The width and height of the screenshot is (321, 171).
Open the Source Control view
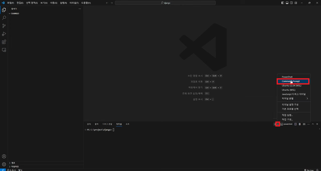point(4,26)
